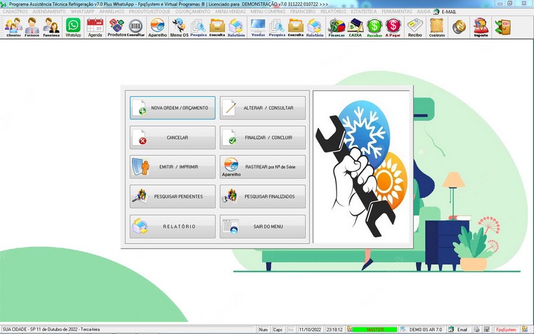The height and width of the screenshot is (334, 534).
Task: Open the ESTATÍSTICA menu
Action: [x=364, y=11]
